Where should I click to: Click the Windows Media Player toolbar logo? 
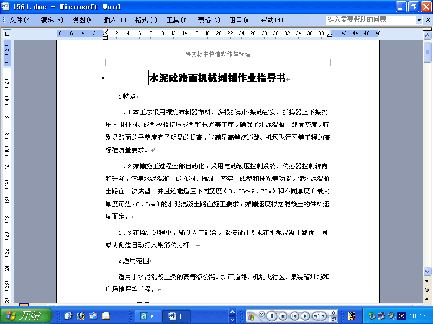[251, 317]
